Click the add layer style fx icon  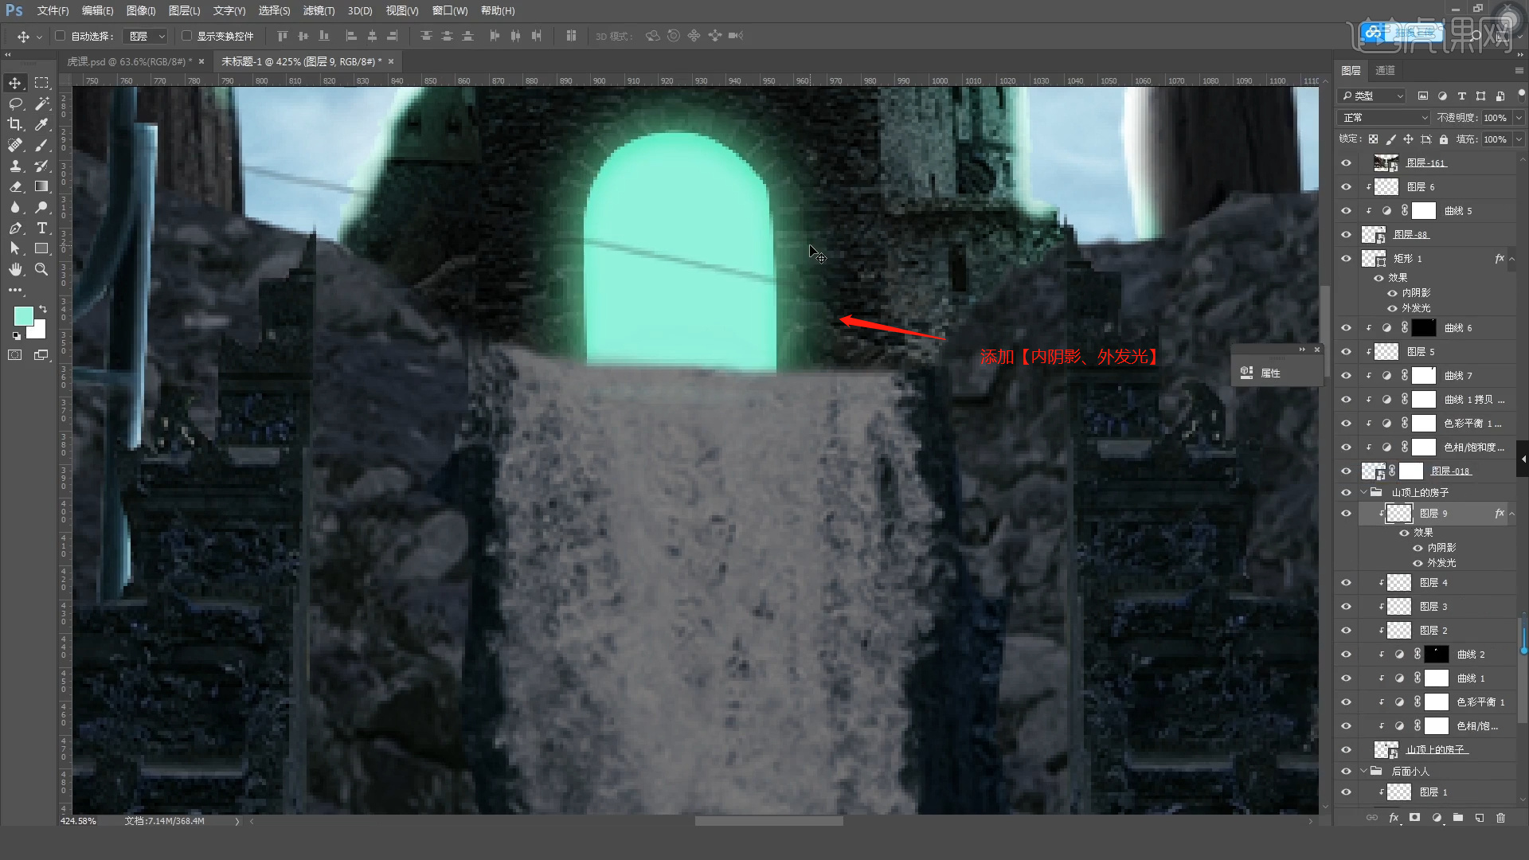click(1394, 818)
